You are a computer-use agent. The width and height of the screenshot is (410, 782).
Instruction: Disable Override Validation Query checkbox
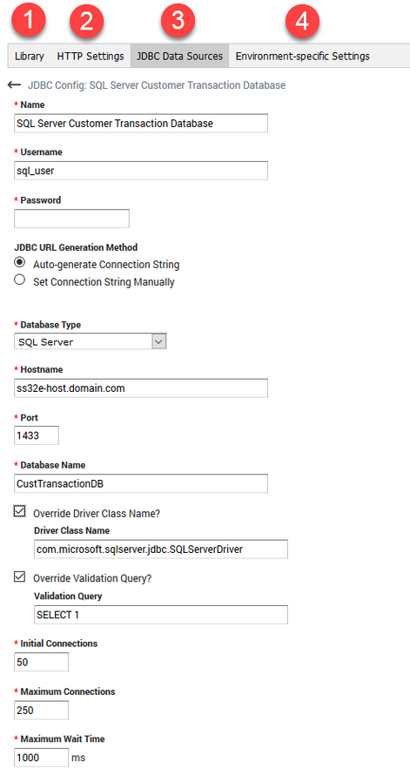coord(19,577)
